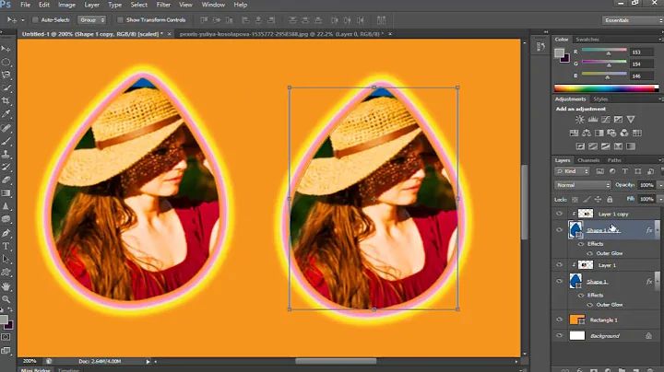664x372 pixels.
Task: Switch to pexels-yuliya-kosolapova document tab
Action: coord(281,34)
